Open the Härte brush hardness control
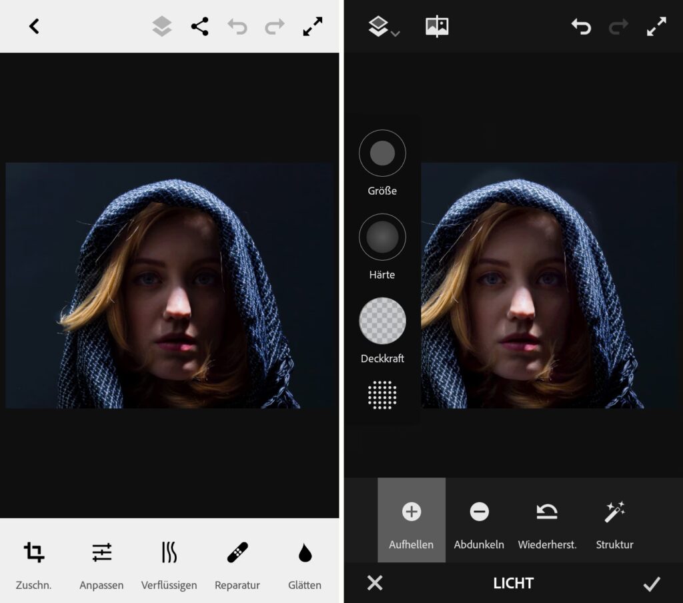The image size is (683, 603). (382, 237)
